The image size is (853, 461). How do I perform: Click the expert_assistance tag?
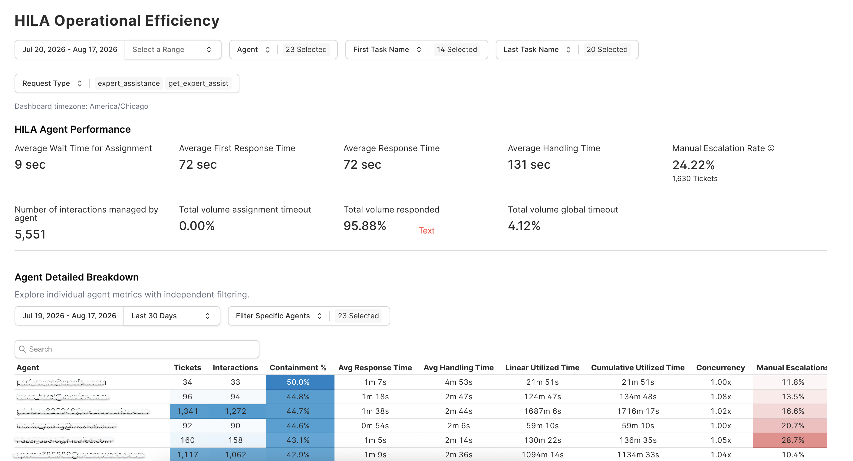[128, 83]
